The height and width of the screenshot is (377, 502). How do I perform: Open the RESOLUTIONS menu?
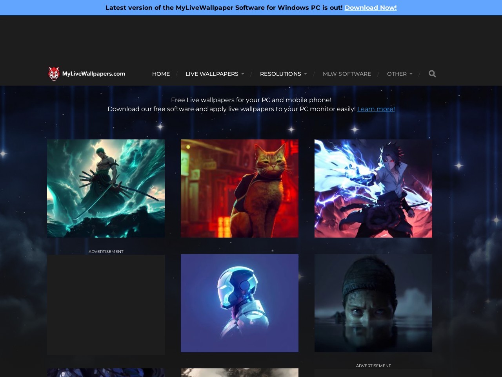(280, 74)
